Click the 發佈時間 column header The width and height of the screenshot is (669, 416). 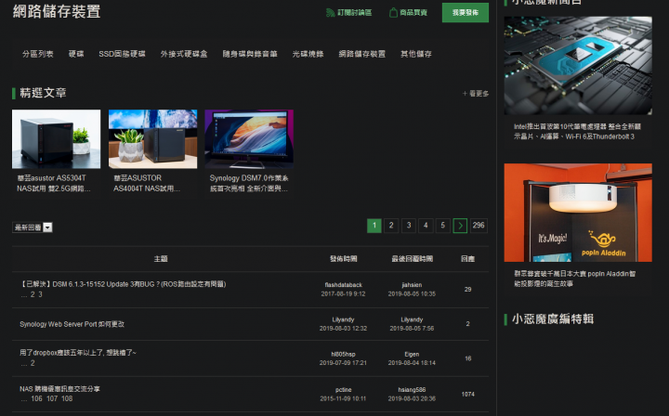tap(344, 259)
